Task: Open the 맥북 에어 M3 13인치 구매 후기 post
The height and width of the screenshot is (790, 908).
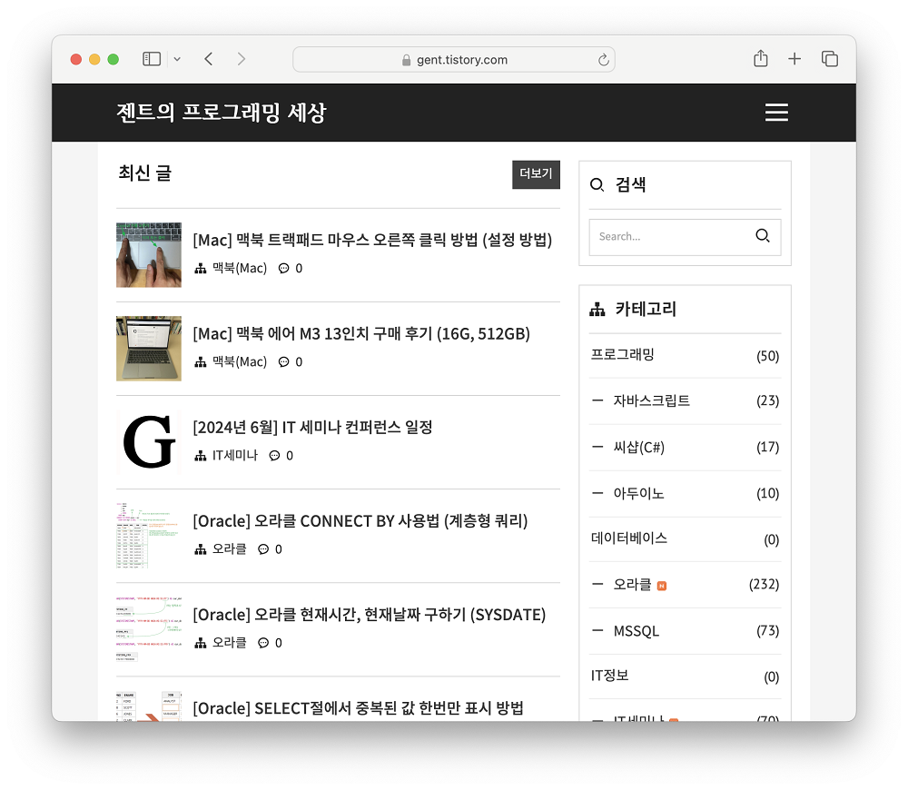Action: pos(361,333)
